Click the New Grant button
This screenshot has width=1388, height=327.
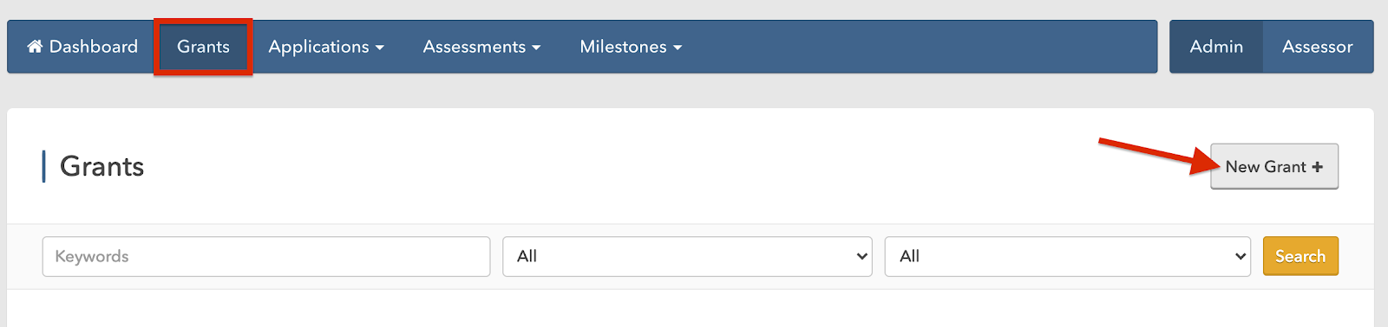click(x=1274, y=166)
